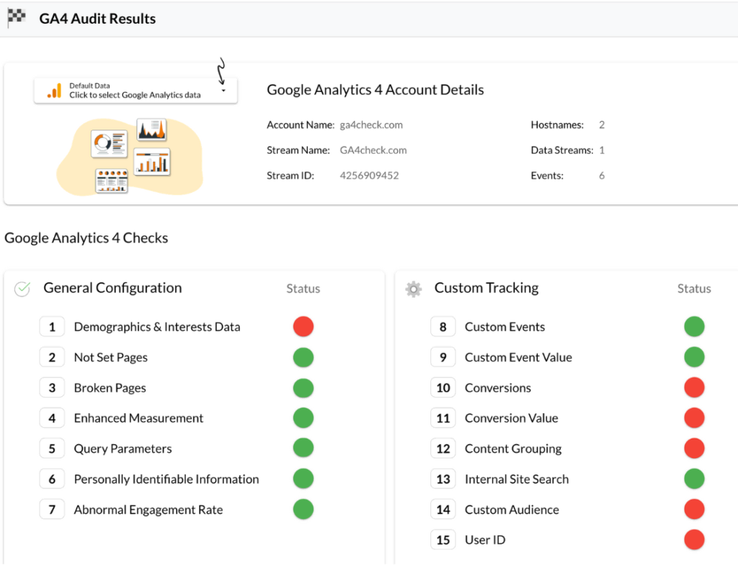
Task: Toggle the status indicator for Enhanced Measurement
Action: 303,418
